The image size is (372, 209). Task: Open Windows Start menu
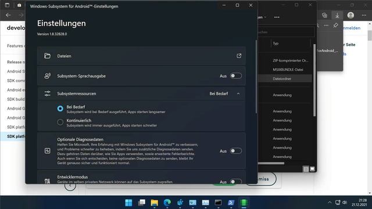tap(128, 203)
